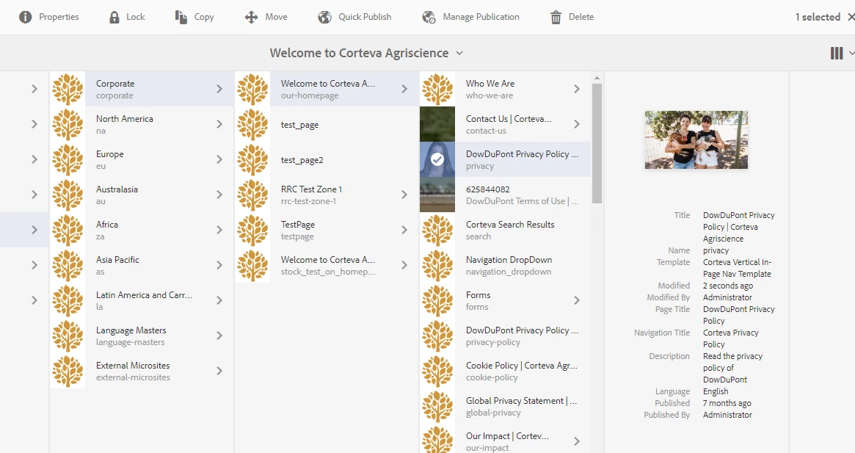Expand the Forms page chevron
The height and width of the screenshot is (453, 855).
point(576,300)
